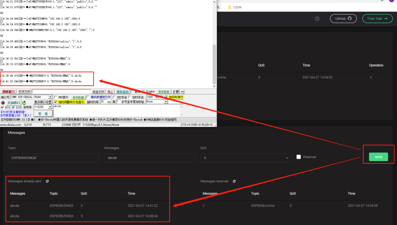Click the file path field beside 打开文件

61,92
